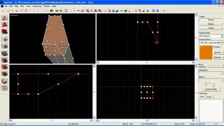The width and height of the screenshot is (224, 126).
Task: Click the 'camera' viewport label
Action: tap(14, 15)
